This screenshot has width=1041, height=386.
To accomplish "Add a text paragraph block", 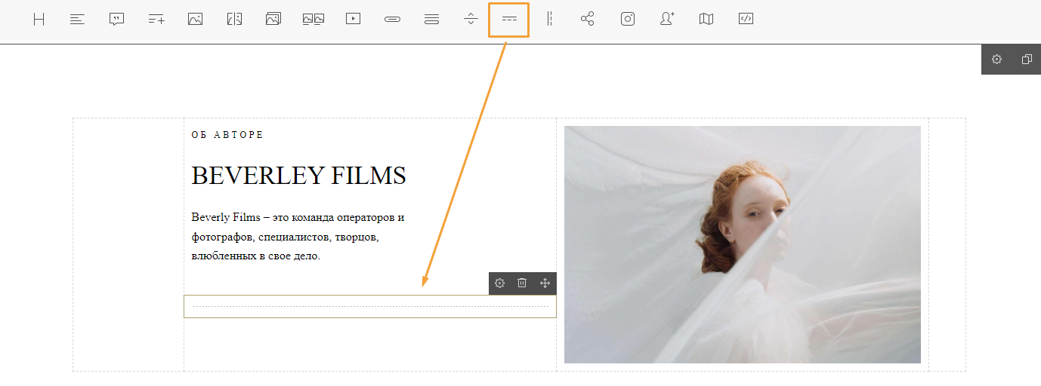I will [x=77, y=20].
